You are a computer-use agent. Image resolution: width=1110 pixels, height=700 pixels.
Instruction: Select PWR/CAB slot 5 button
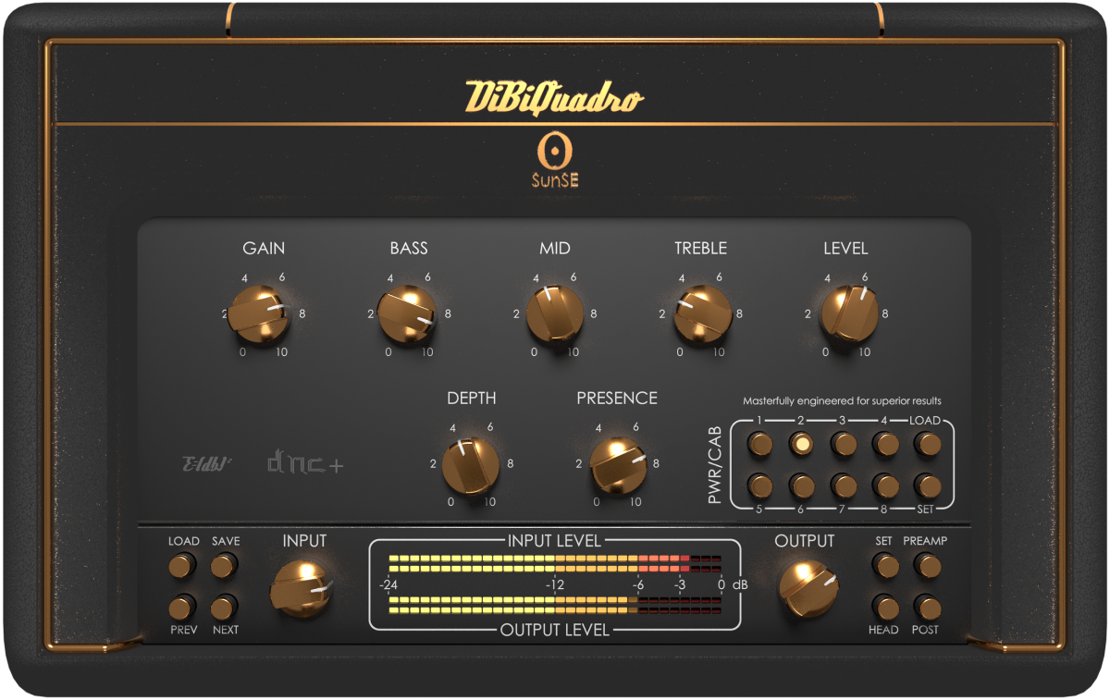click(x=759, y=485)
